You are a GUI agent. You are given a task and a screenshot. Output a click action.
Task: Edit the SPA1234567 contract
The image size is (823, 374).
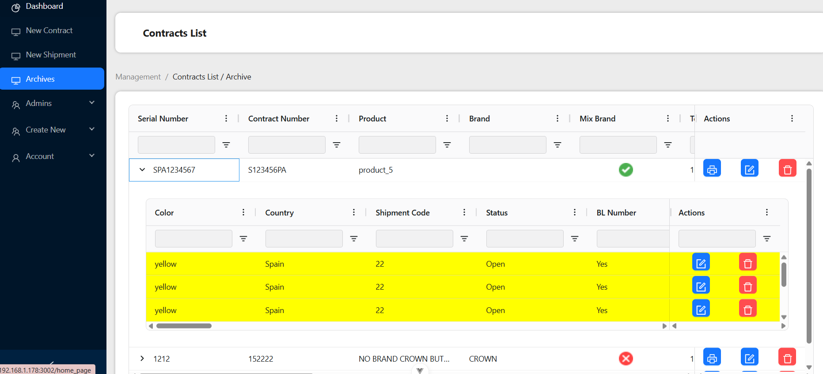749,168
